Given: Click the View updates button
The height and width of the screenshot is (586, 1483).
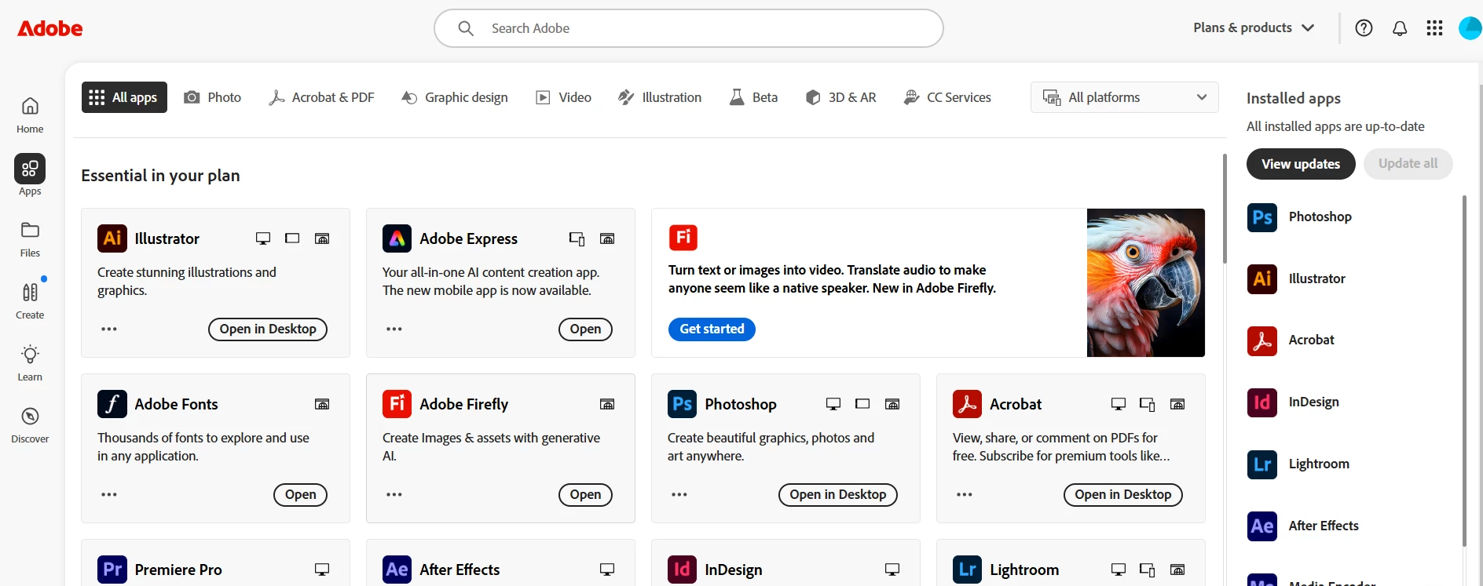Looking at the screenshot, I should click(x=1301, y=164).
